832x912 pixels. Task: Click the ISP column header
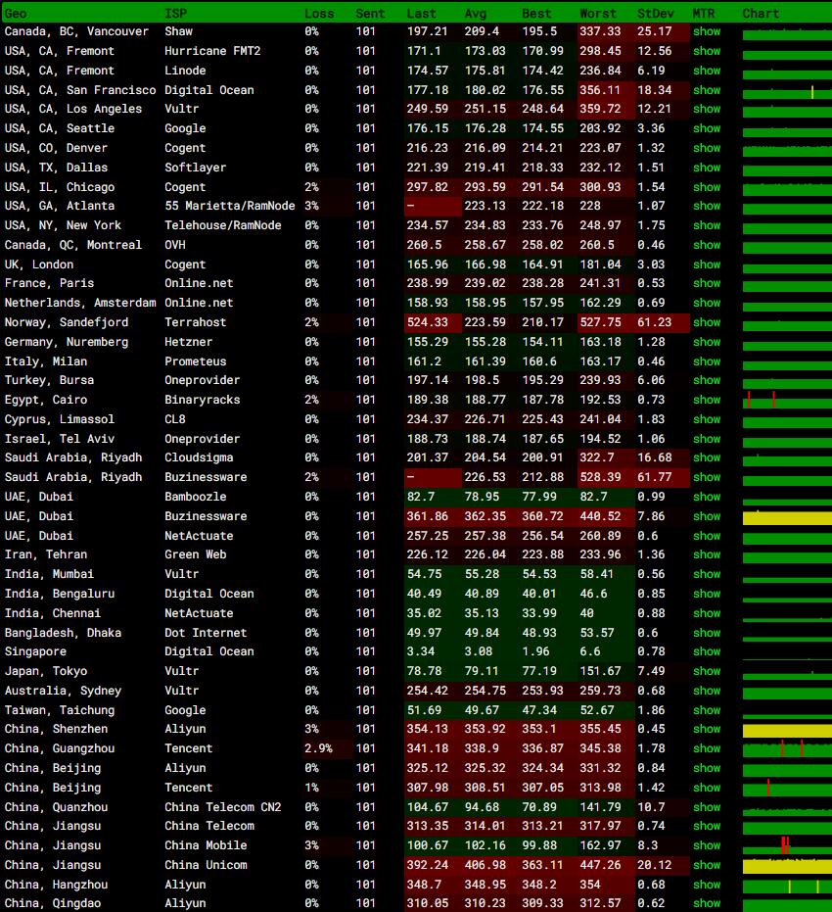pos(175,14)
